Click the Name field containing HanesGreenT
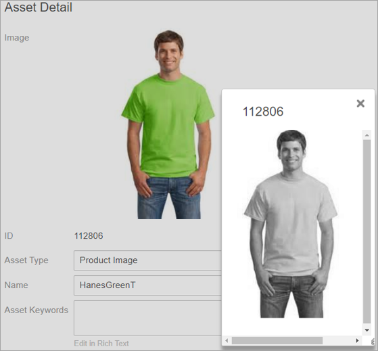 click(x=147, y=285)
